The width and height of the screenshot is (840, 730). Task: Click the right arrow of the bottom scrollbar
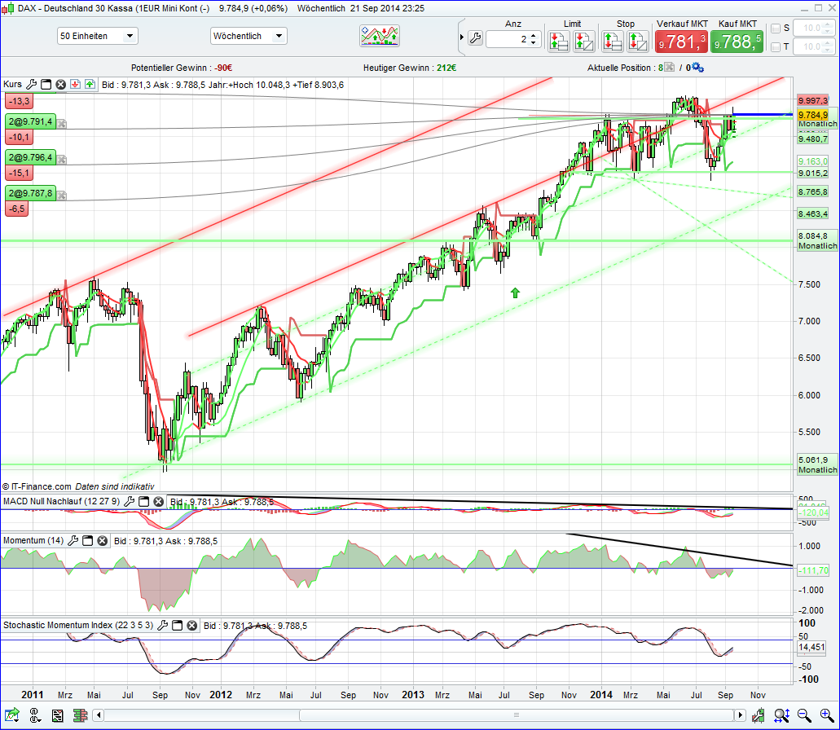(740, 715)
